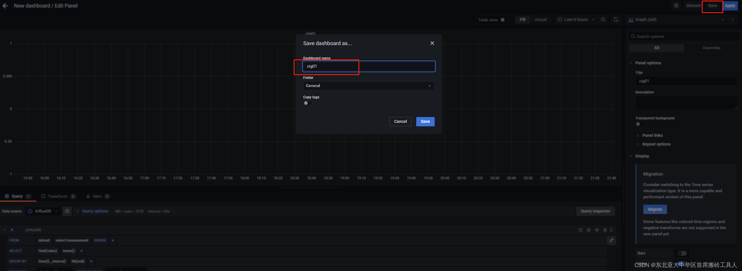
Task: Click the Apply button
Action: coord(730,6)
